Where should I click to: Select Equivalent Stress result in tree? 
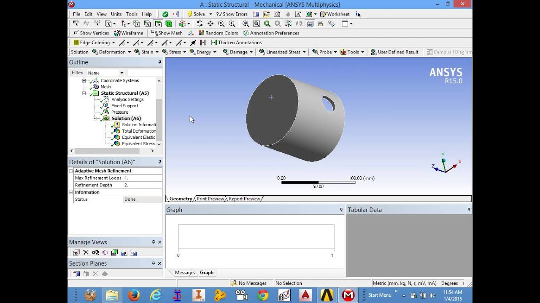click(x=138, y=144)
